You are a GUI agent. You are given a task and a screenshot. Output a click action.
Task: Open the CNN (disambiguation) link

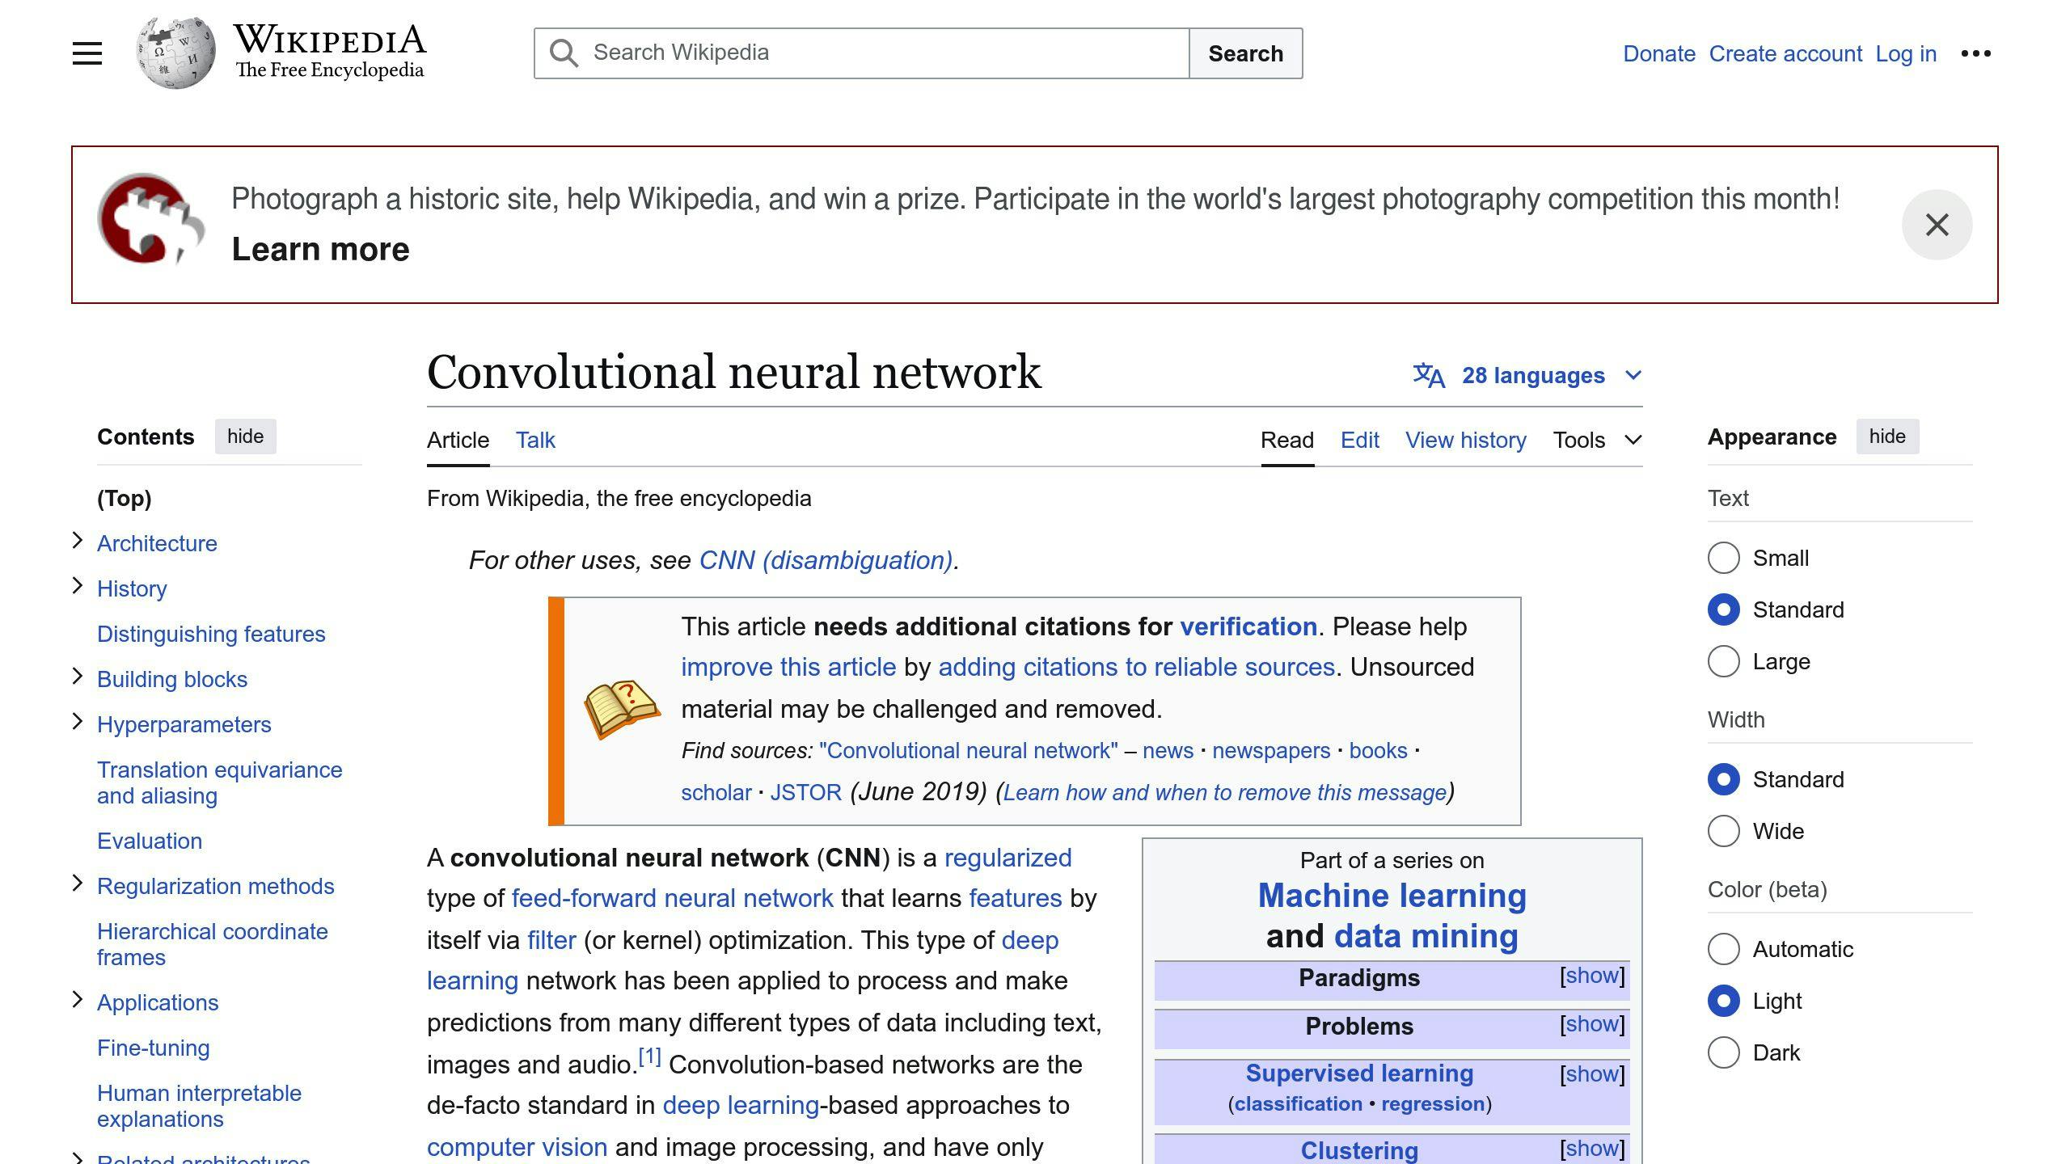pyautogui.click(x=826, y=560)
